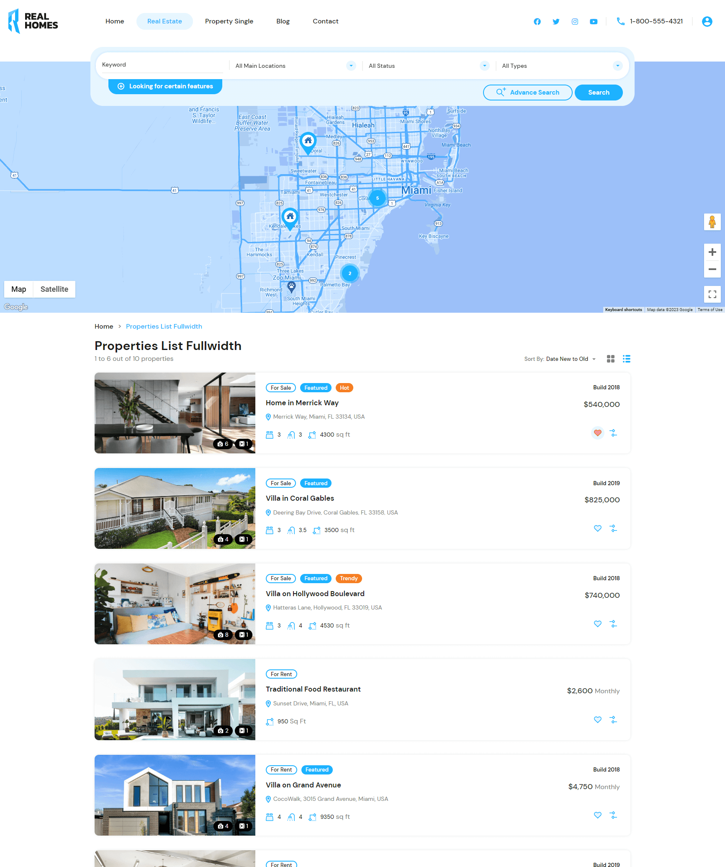Open Villa on Hollywood Boulevard listing title

coord(315,594)
